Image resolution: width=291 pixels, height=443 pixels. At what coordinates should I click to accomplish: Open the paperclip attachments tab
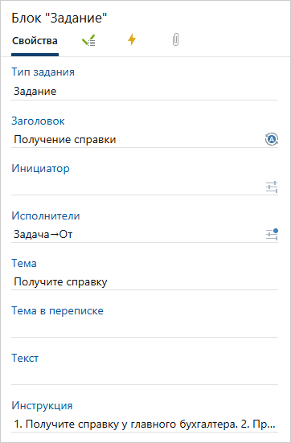point(175,40)
